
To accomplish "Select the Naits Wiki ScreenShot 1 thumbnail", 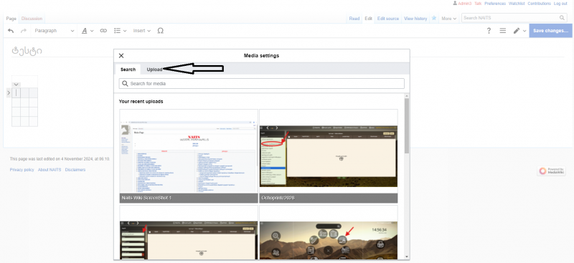I will pos(189,156).
